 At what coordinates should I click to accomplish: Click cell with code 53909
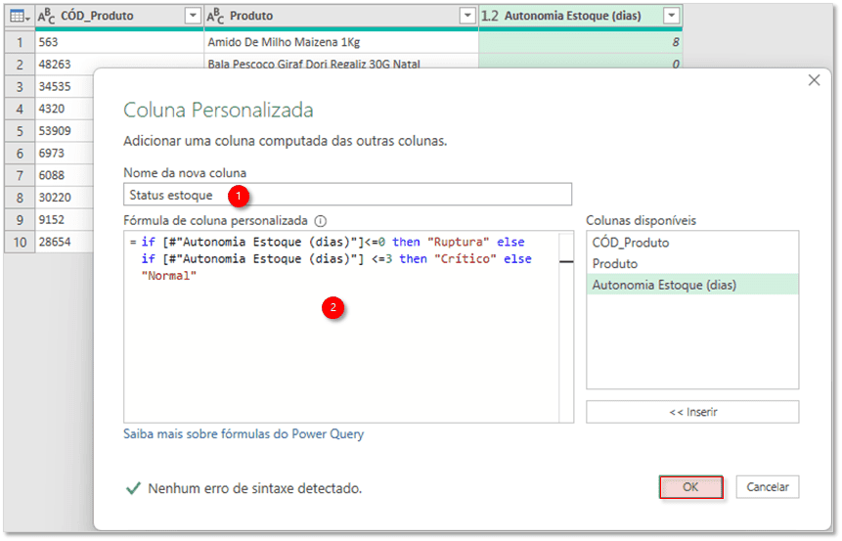[65, 131]
